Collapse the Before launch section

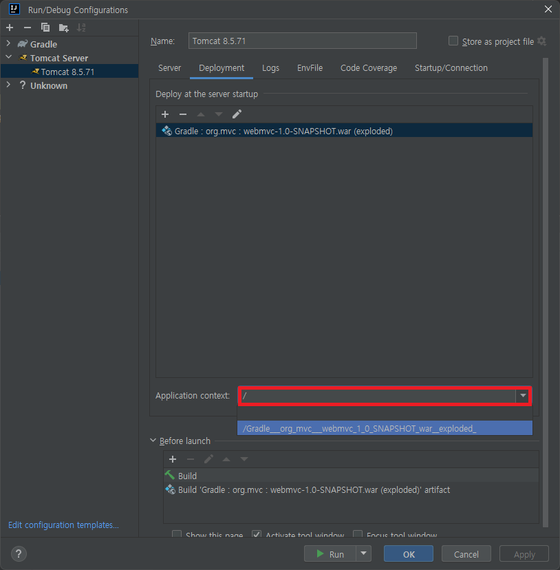pyautogui.click(x=153, y=440)
